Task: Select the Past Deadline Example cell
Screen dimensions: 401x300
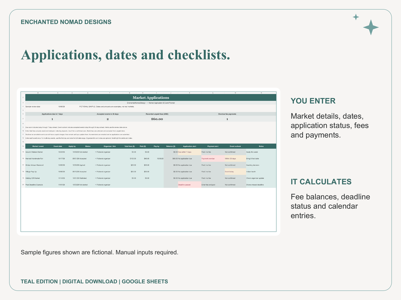Action: (x=37, y=185)
